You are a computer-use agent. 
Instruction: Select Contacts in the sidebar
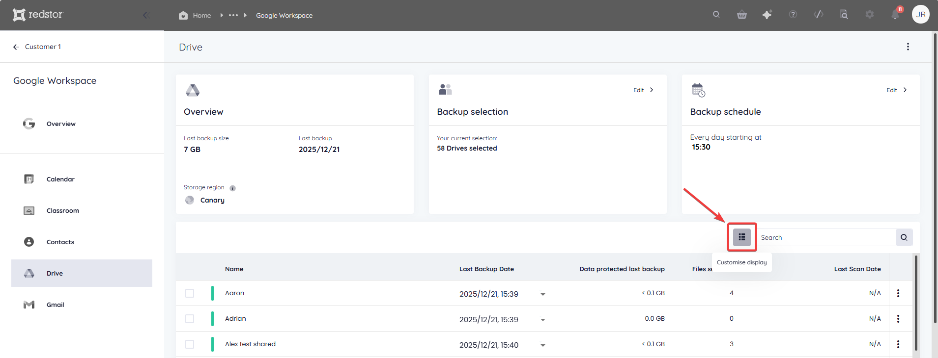tap(82, 242)
